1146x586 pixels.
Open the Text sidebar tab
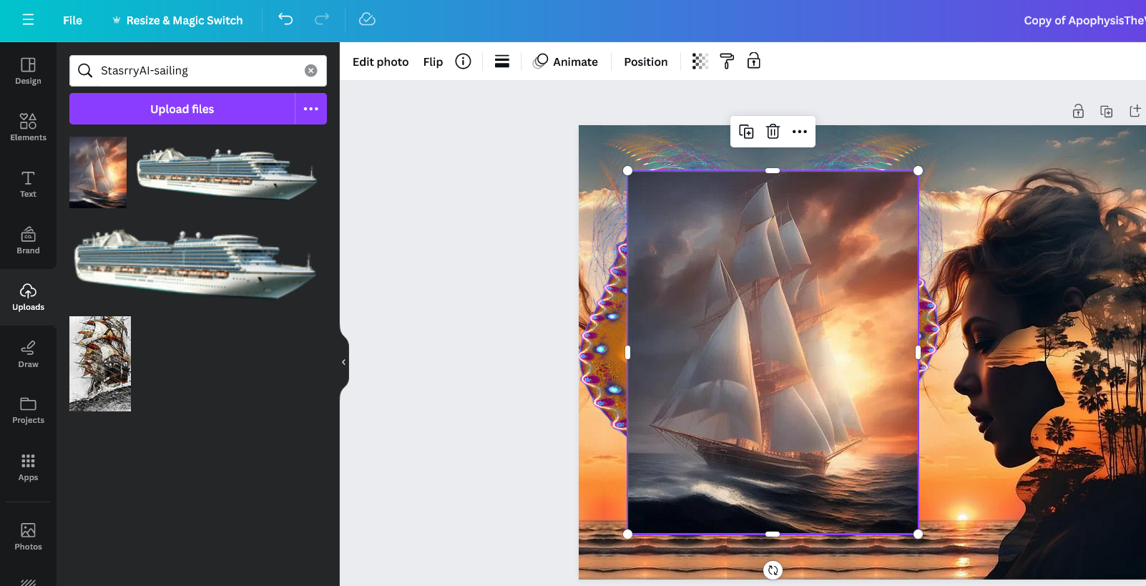click(x=28, y=184)
